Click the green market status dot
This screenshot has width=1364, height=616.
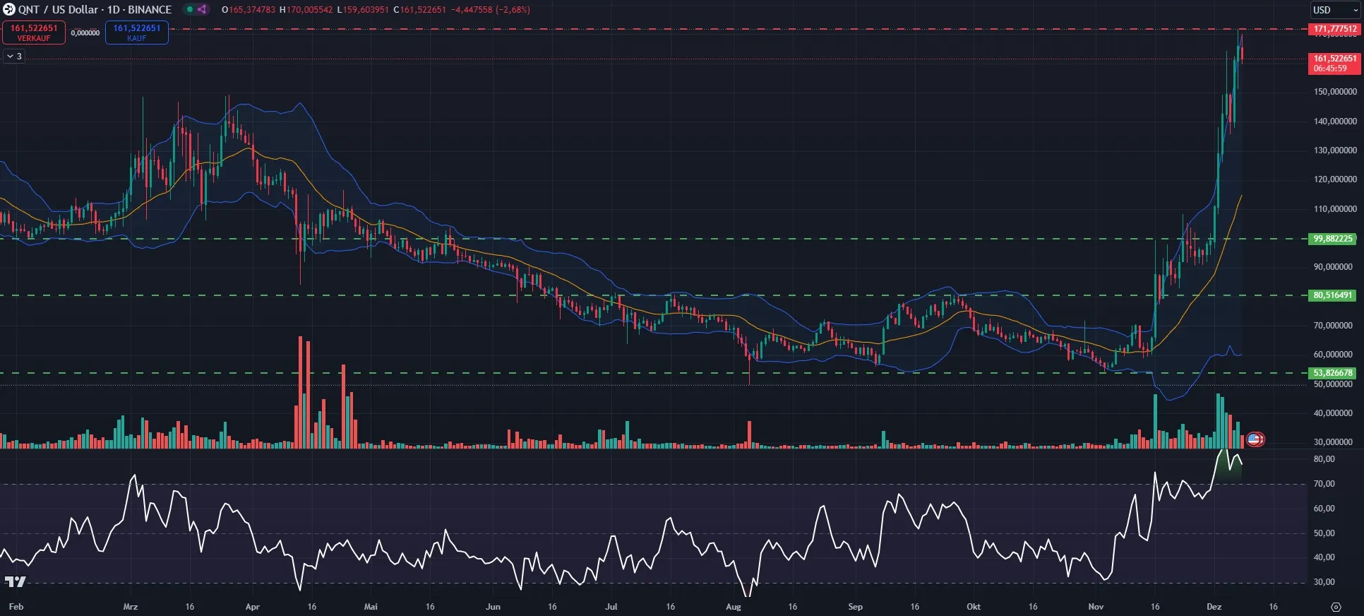coord(190,10)
